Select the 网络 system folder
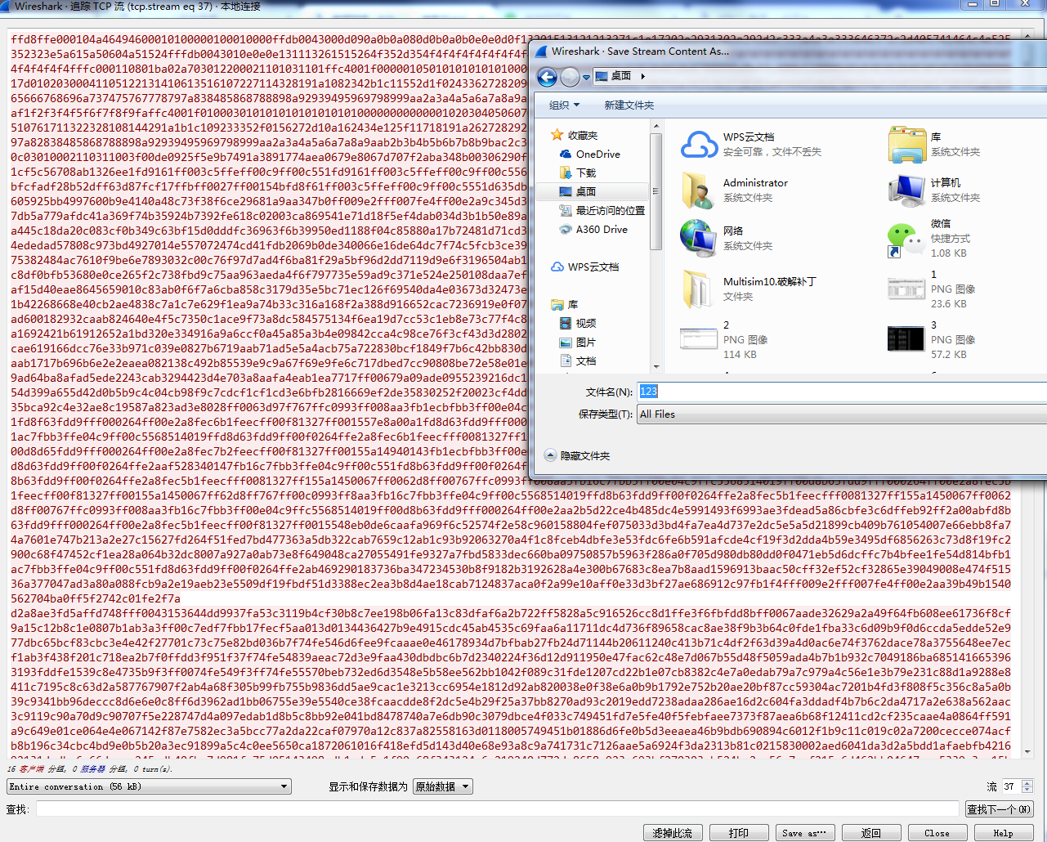Image resolution: width=1047 pixels, height=842 pixels. (x=727, y=238)
